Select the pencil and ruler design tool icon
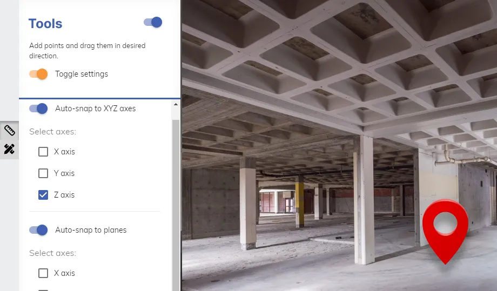Viewport: 497px width, 291px height. (9, 149)
